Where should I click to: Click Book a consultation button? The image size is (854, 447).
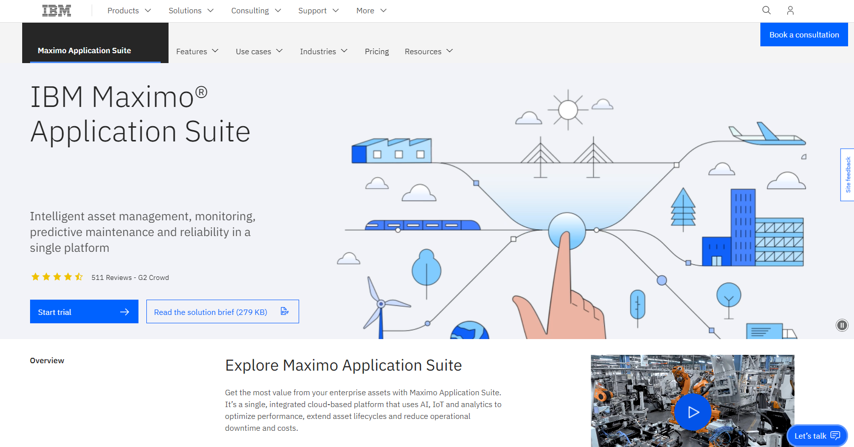point(804,34)
